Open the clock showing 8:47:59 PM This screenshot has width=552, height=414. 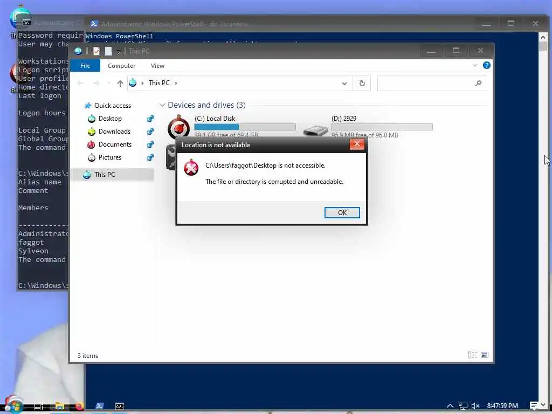(x=502, y=405)
